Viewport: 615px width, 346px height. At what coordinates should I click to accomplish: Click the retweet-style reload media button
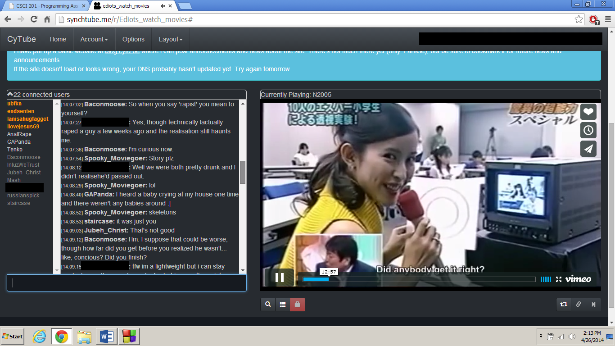[564, 305]
